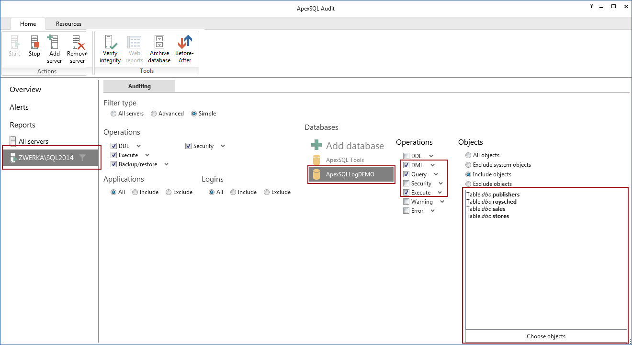632x345 pixels.
Task: Select Table.dbo.publishers in objects list
Action: coord(493,194)
